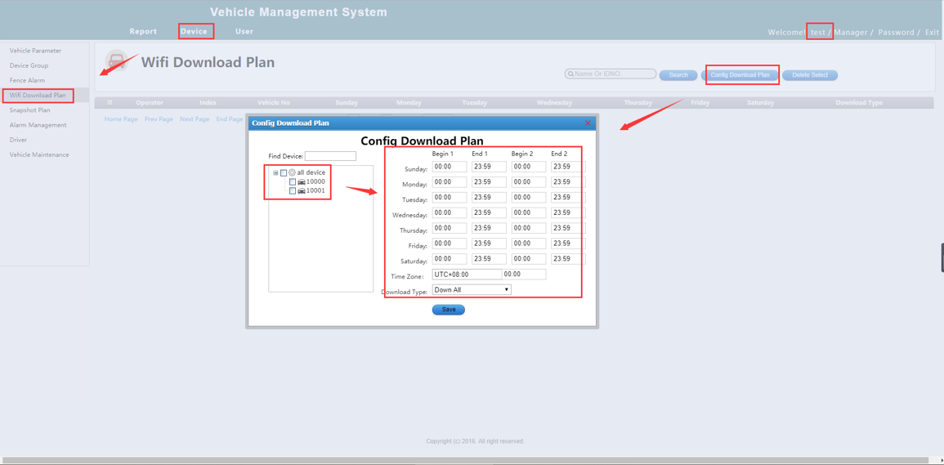Click the Time Zone UTC+08:00 field
The width and height of the screenshot is (944, 465).
[467, 274]
